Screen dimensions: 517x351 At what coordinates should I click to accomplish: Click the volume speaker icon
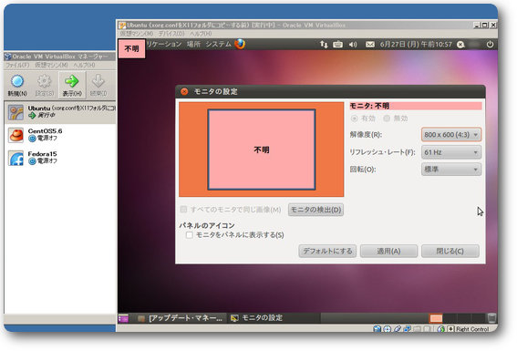[353, 44]
